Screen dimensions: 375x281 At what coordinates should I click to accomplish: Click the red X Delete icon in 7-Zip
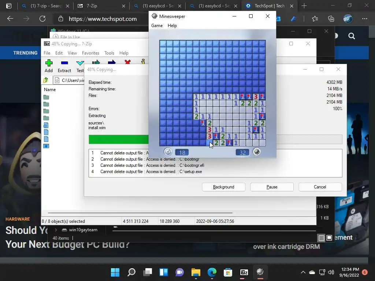(x=127, y=62)
